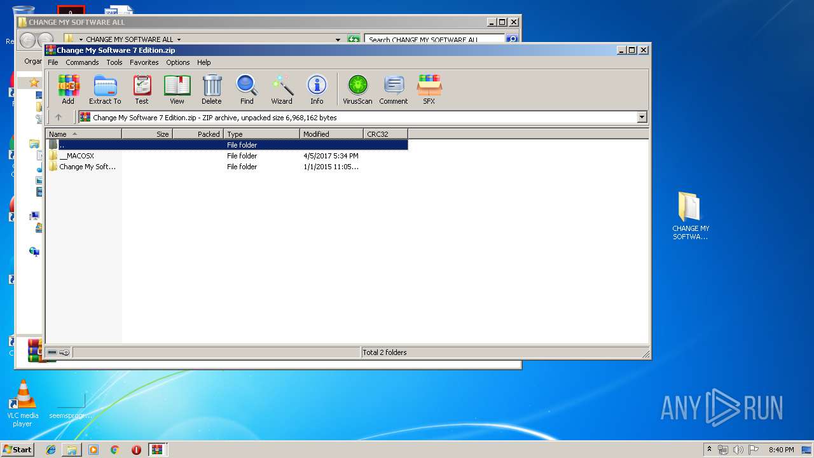
Task: Click the SFX toolbar icon
Action: (x=429, y=90)
